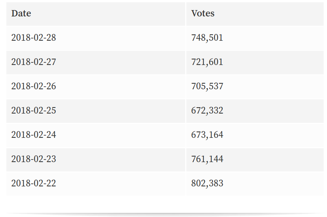Pick the 761,144 votes entry
The image size is (327, 217).
[207, 159]
